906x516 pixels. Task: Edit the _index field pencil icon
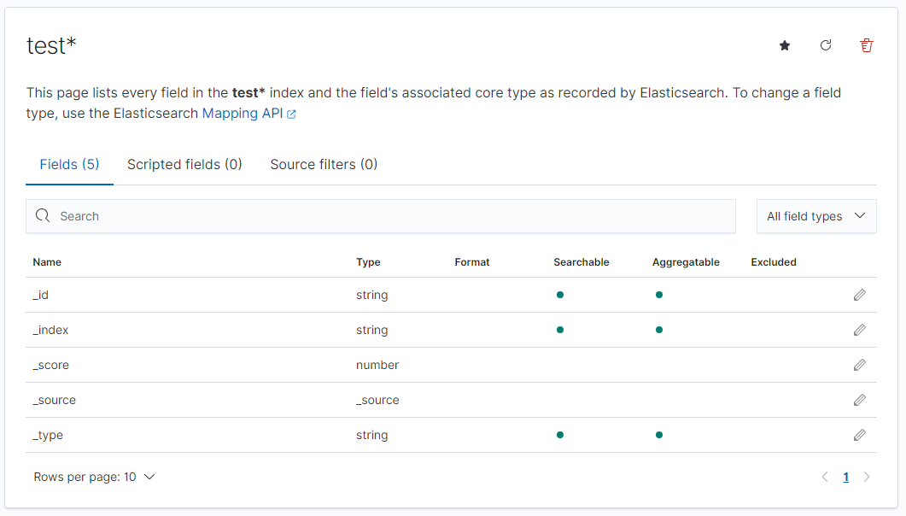859,330
